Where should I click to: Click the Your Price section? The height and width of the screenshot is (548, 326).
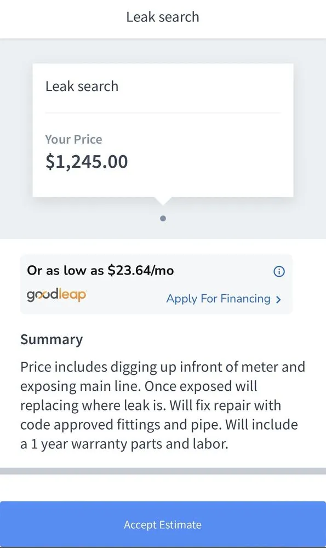(x=73, y=140)
